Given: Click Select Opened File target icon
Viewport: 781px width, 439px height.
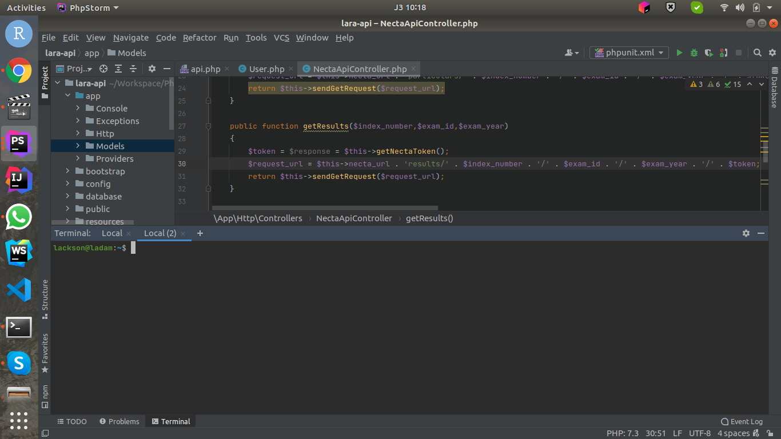Looking at the screenshot, I should [103, 69].
